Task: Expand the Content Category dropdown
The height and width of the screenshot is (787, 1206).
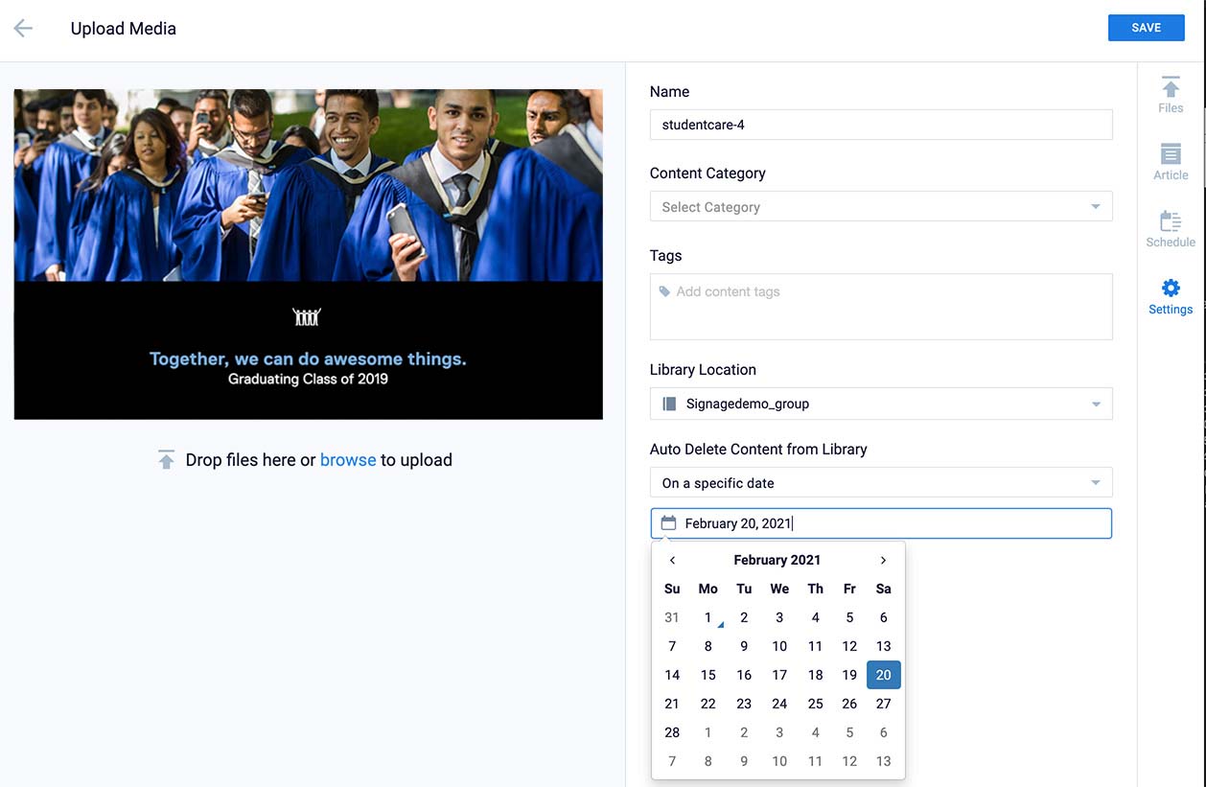Action: point(1096,207)
